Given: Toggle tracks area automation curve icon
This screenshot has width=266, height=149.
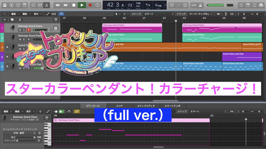Looking at the screenshot, I should point(48,14).
